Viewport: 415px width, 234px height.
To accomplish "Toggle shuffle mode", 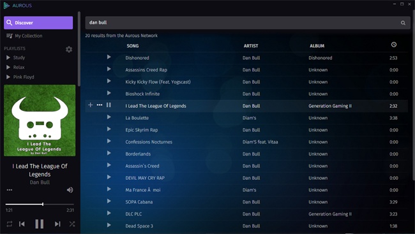I will (72, 224).
